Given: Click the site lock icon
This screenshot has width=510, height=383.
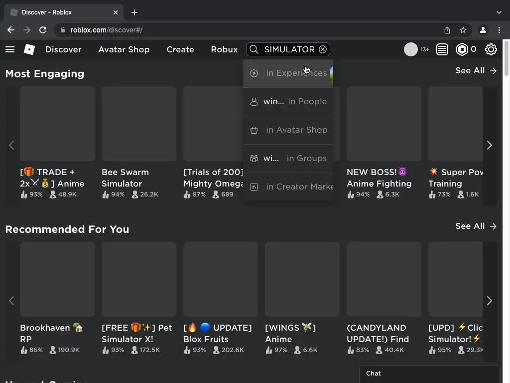Looking at the screenshot, I should pos(63,30).
